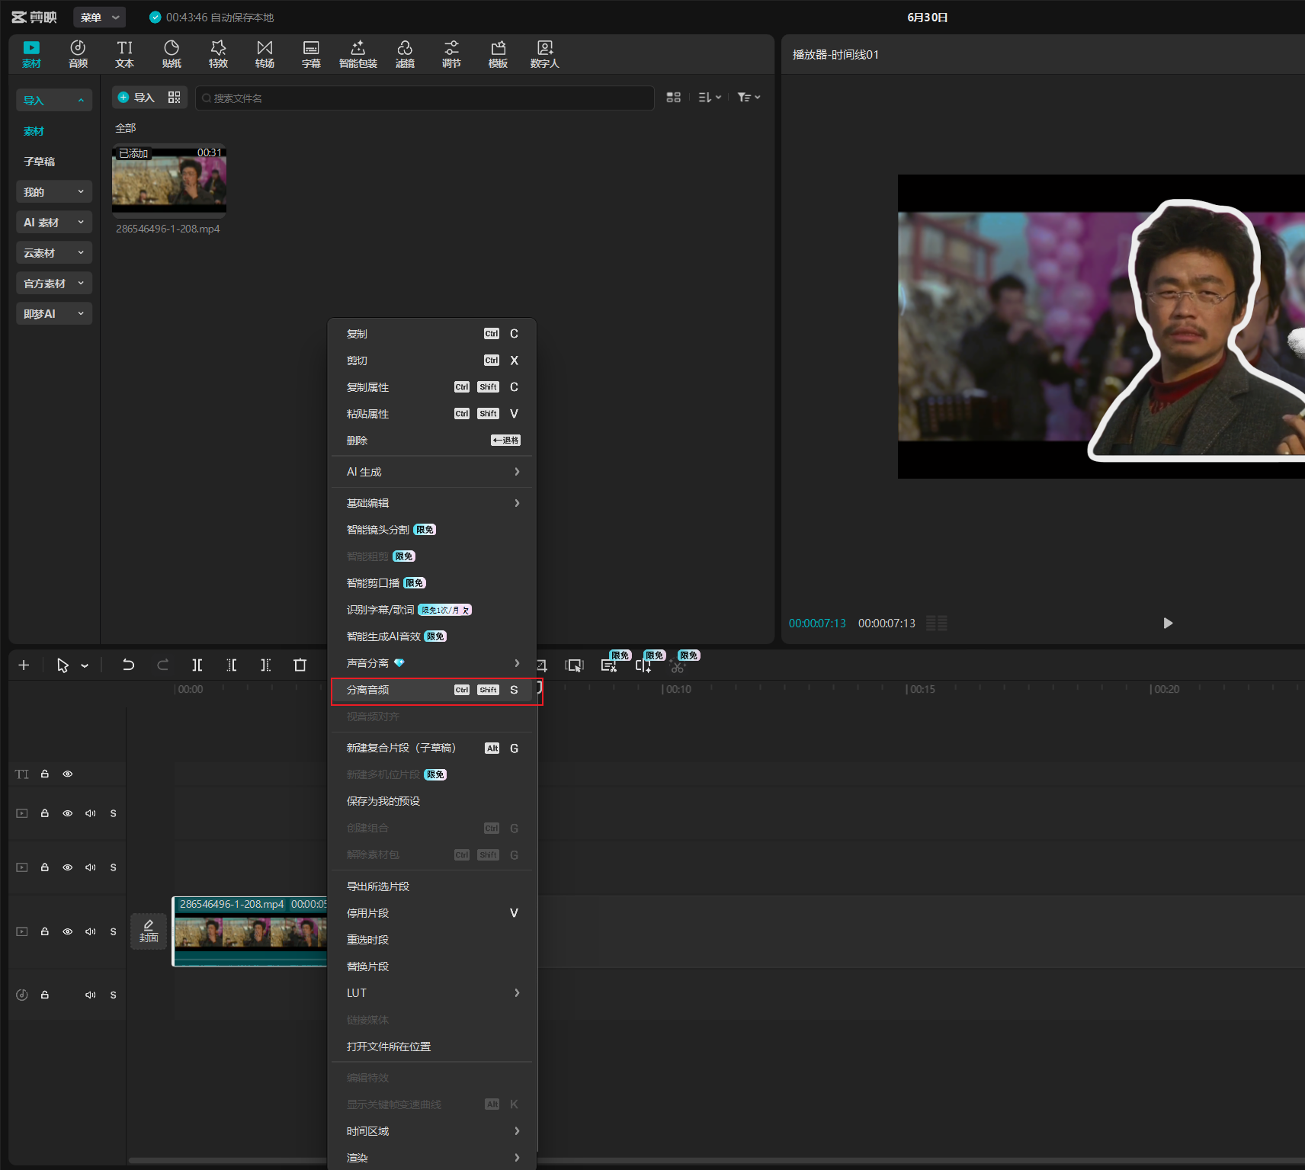Image resolution: width=1305 pixels, height=1170 pixels.
Task: Play the preview in the player
Action: click(x=1168, y=623)
